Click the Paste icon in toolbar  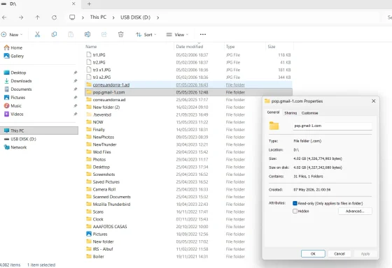(x=71, y=34)
